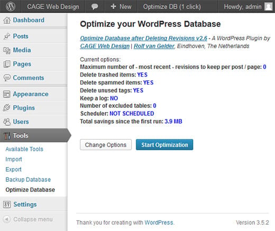
Task: Click the Pages icon in sidebar
Action: 7,64
